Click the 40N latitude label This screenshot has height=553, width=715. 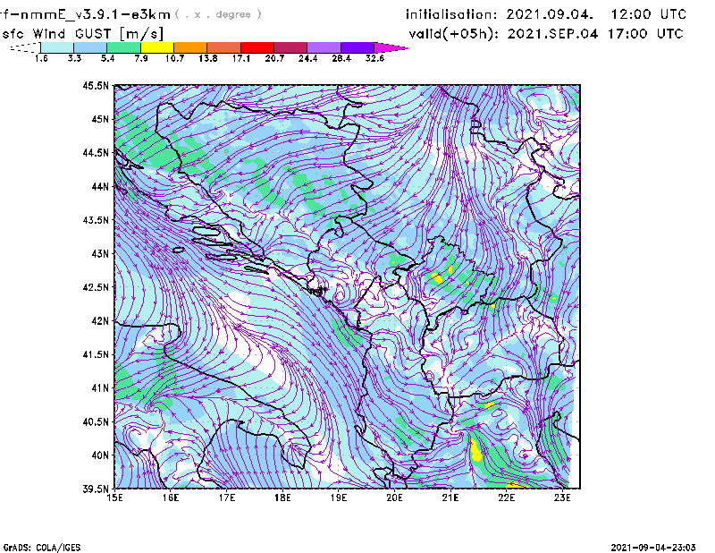[x=100, y=455]
